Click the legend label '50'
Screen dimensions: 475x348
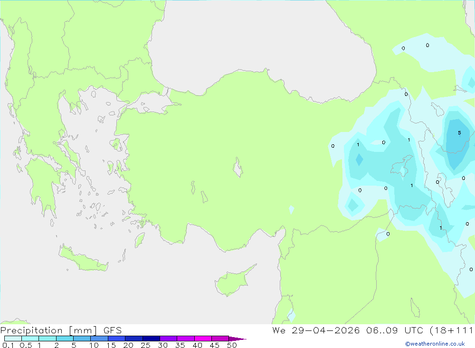point(232,345)
